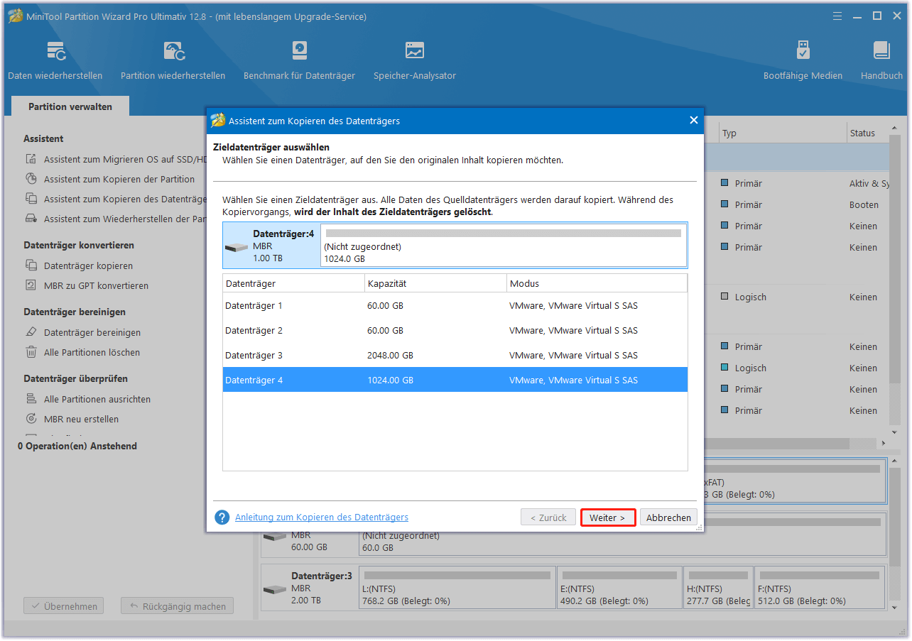Click Typ column header in main window

point(781,133)
